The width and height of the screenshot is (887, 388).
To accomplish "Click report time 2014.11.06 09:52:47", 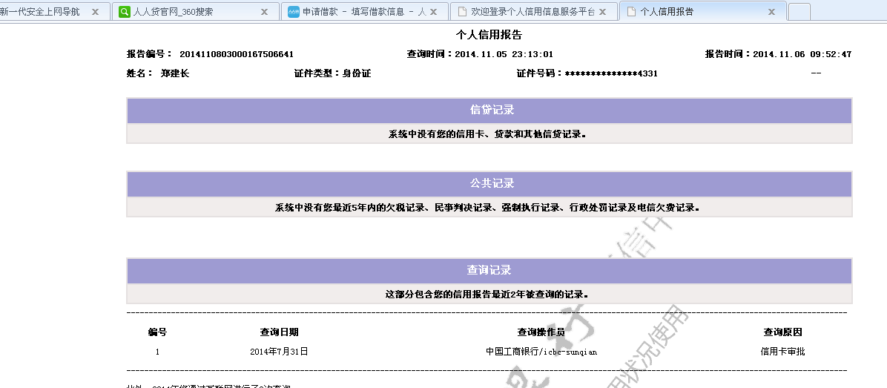I will point(802,54).
